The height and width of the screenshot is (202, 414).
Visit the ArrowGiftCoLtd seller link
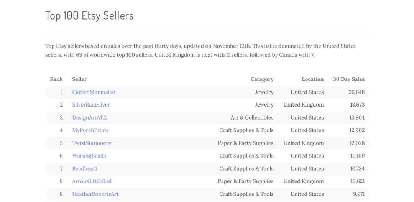coord(92,181)
